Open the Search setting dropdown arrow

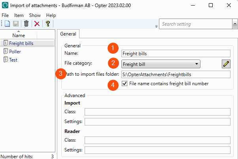click(235, 24)
